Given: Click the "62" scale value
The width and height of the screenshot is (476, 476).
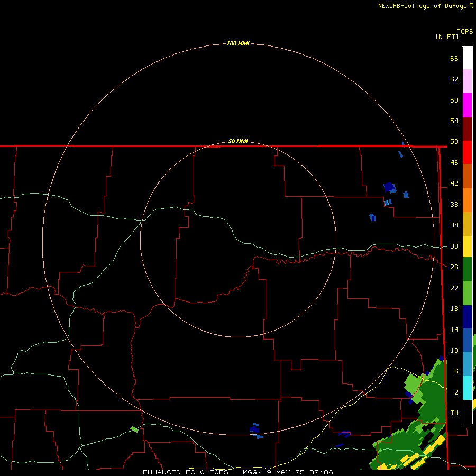Looking at the screenshot, I should tap(454, 79).
